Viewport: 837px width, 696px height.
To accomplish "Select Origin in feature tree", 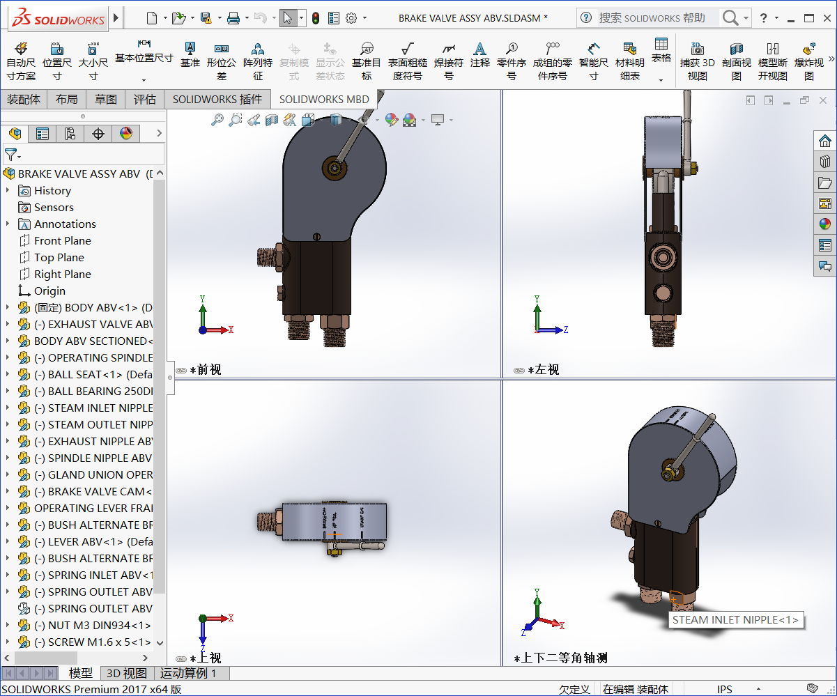I will (49, 291).
